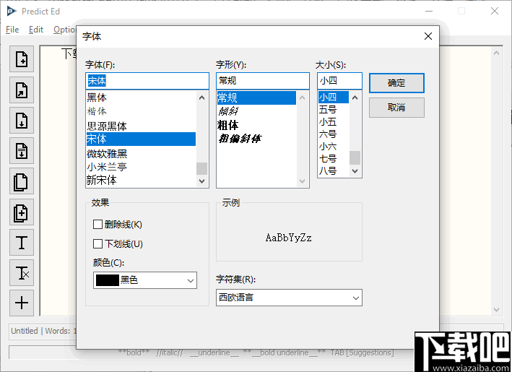Click size list scroll up arrow
The height and width of the screenshot is (372, 512).
tap(355, 98)
